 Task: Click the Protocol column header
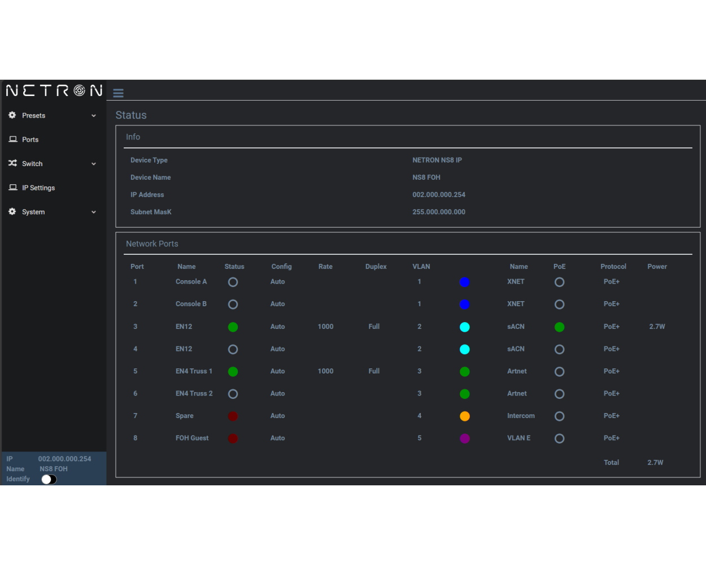(613, 267)
